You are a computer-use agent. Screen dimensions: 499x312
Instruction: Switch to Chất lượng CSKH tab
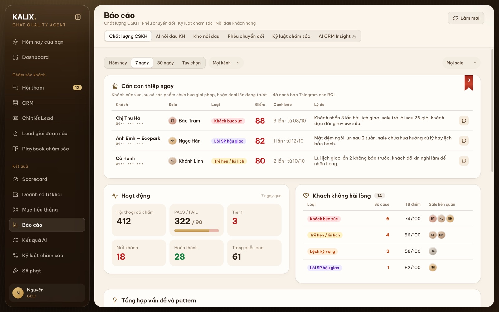coord(128,36)
